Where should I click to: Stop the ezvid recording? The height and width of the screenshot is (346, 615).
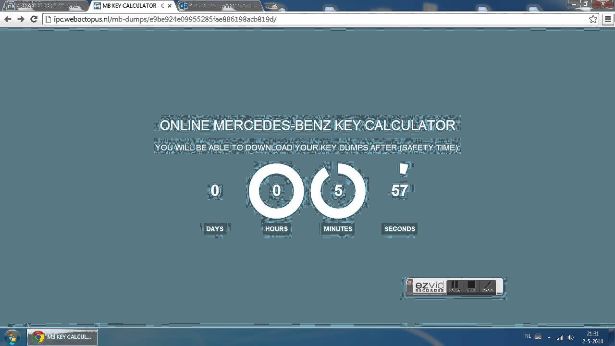pyautogui.click(x=471, y=287)
